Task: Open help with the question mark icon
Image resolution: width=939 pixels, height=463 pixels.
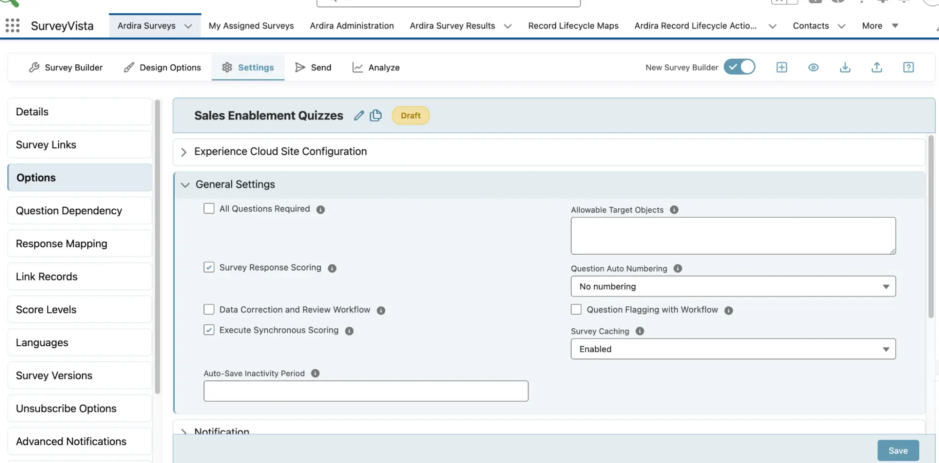Action: (x=908, y=67)
